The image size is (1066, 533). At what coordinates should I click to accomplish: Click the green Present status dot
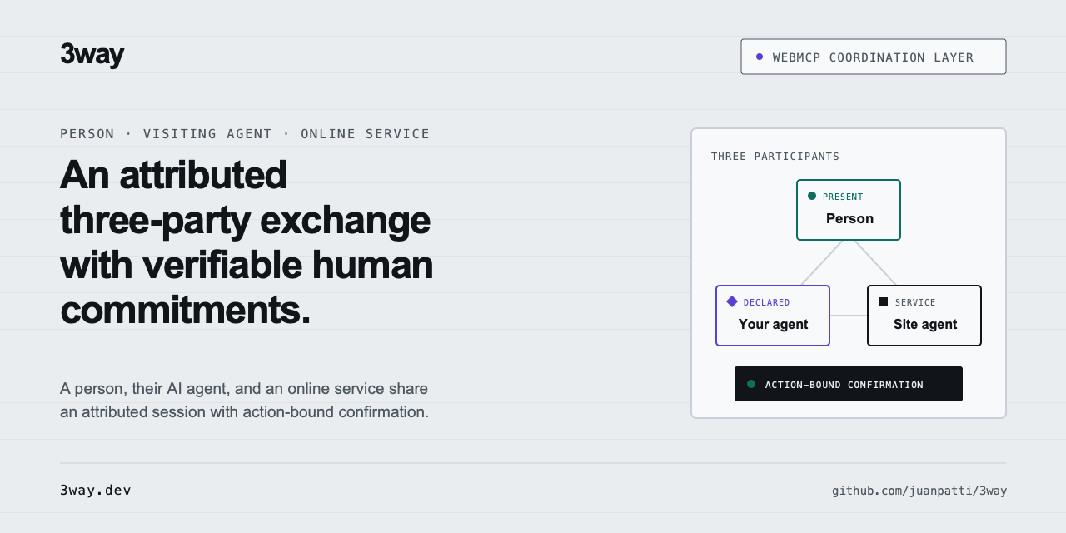click(812, 196)
